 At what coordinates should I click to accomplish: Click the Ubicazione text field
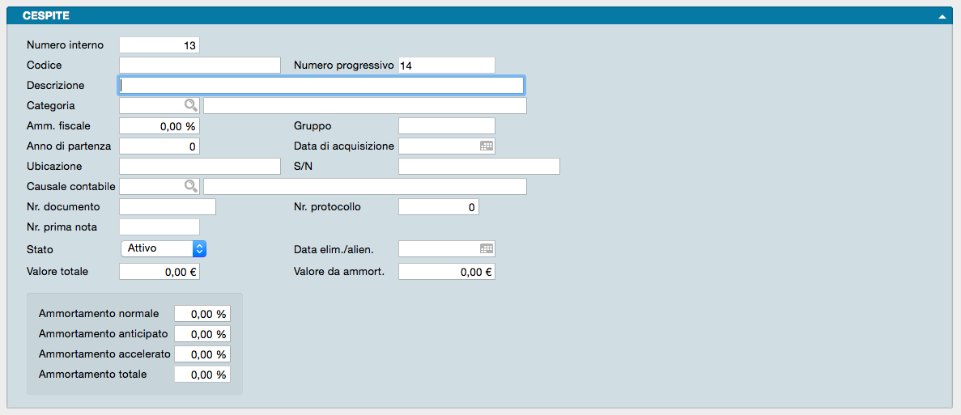[199, 167]
